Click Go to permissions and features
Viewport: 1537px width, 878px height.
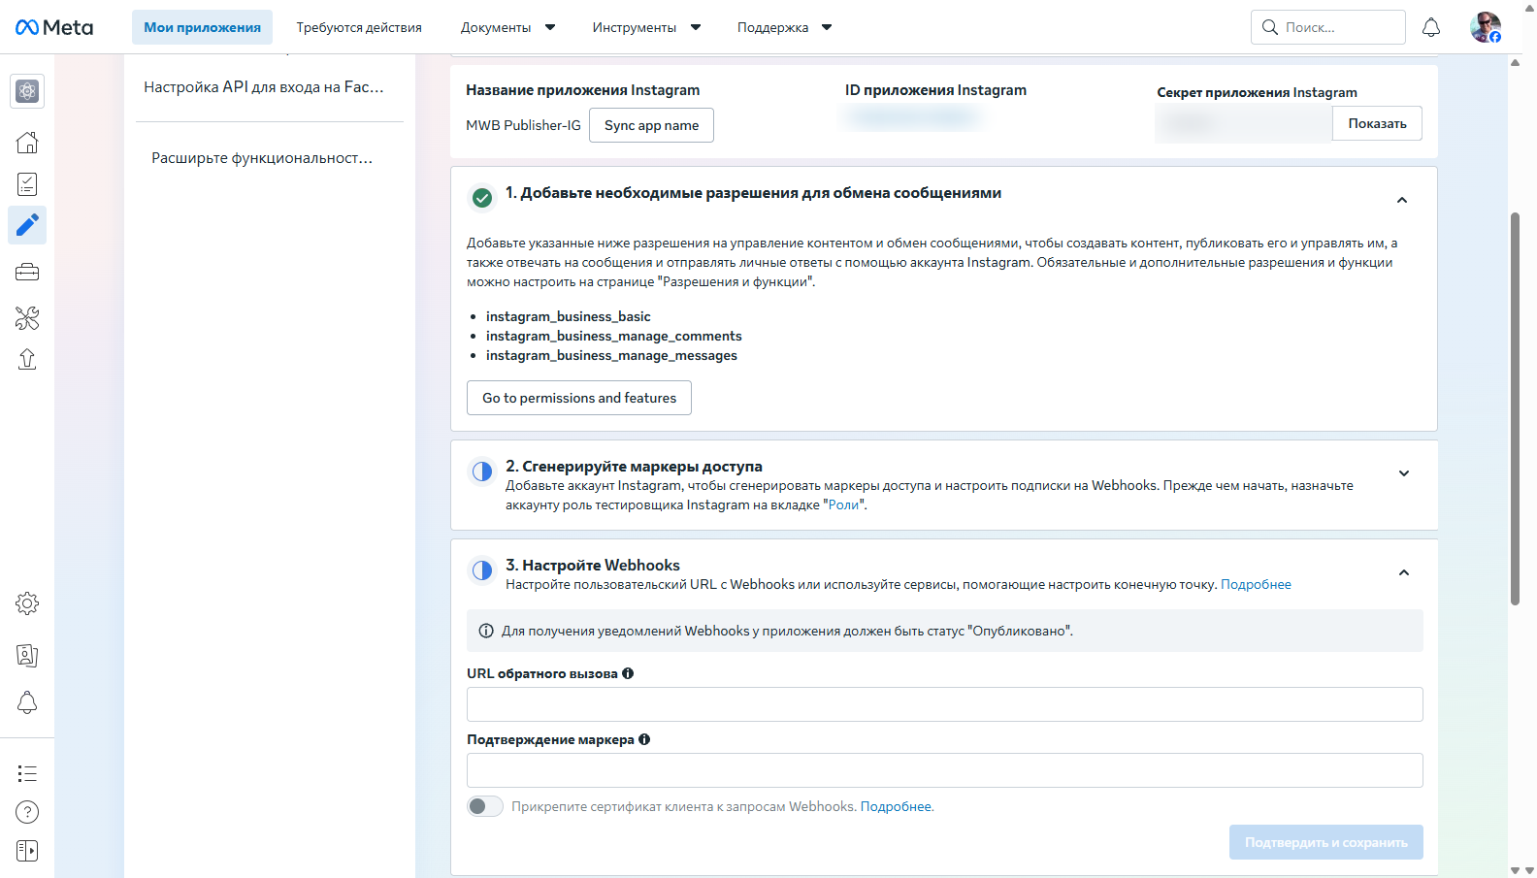click(x=579, y=398)
